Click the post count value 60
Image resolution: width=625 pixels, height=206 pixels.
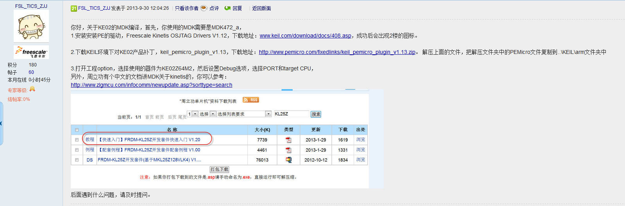pos(31,72)
